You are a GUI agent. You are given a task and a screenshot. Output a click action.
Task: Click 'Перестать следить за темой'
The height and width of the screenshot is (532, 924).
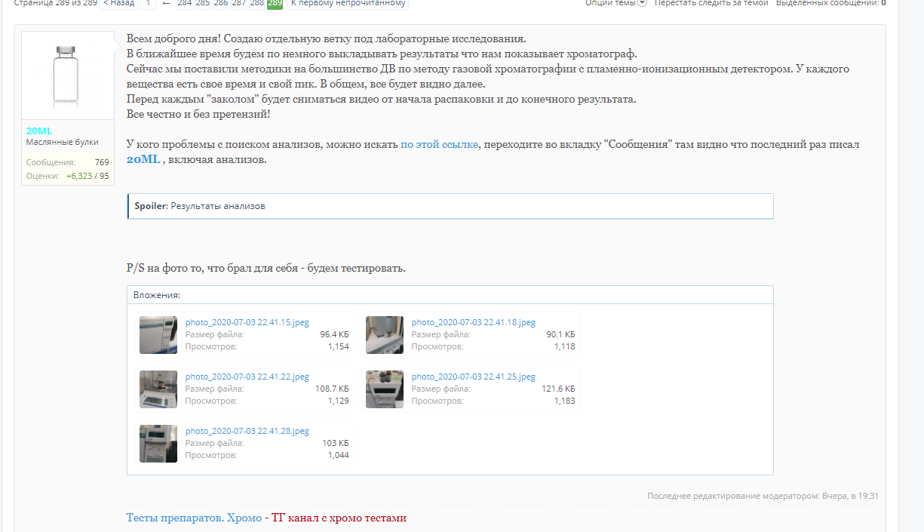pos(711,3)
